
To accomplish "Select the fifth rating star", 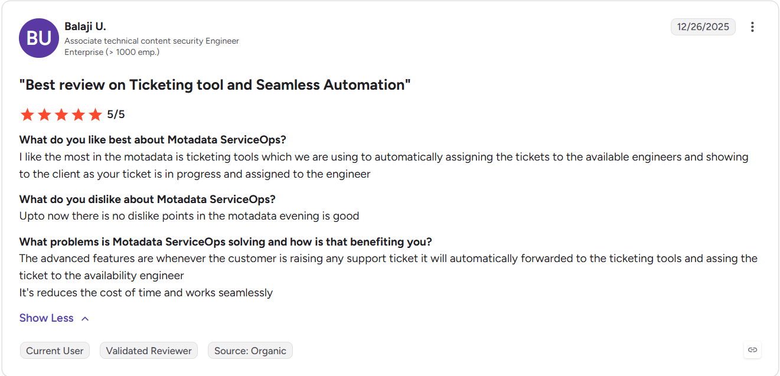I will (x=95, y=115).
